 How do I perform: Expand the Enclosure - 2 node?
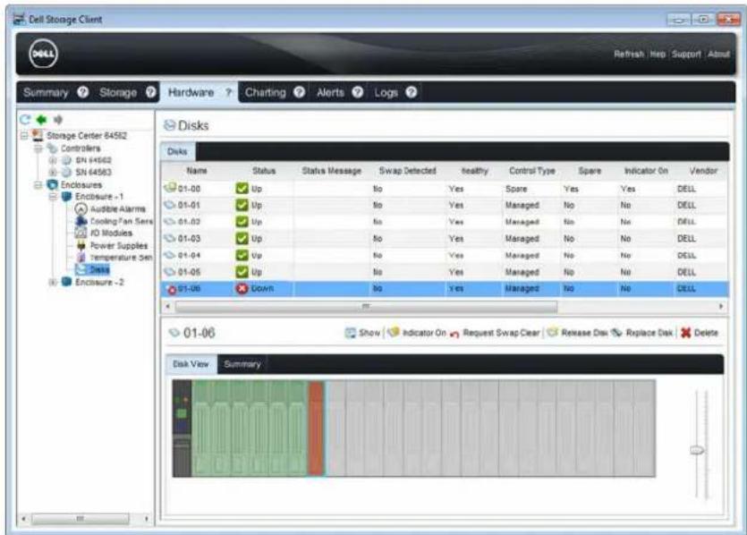(53, 282)
